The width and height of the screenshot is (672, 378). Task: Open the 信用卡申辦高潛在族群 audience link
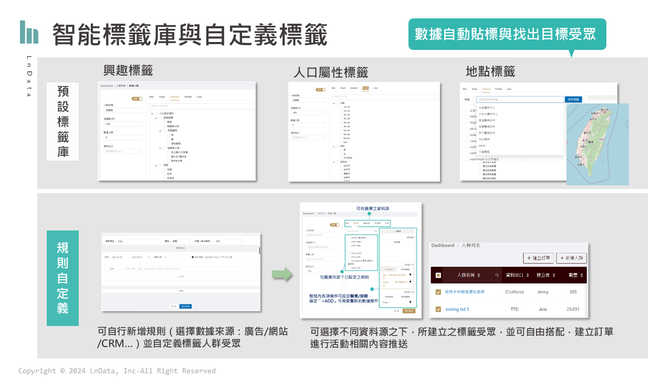(465, 292)
